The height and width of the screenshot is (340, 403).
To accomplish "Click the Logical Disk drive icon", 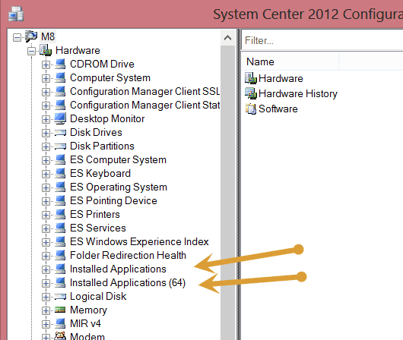I will 60,297.
